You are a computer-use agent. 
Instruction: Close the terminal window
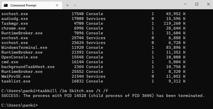[x=208, y=4]
